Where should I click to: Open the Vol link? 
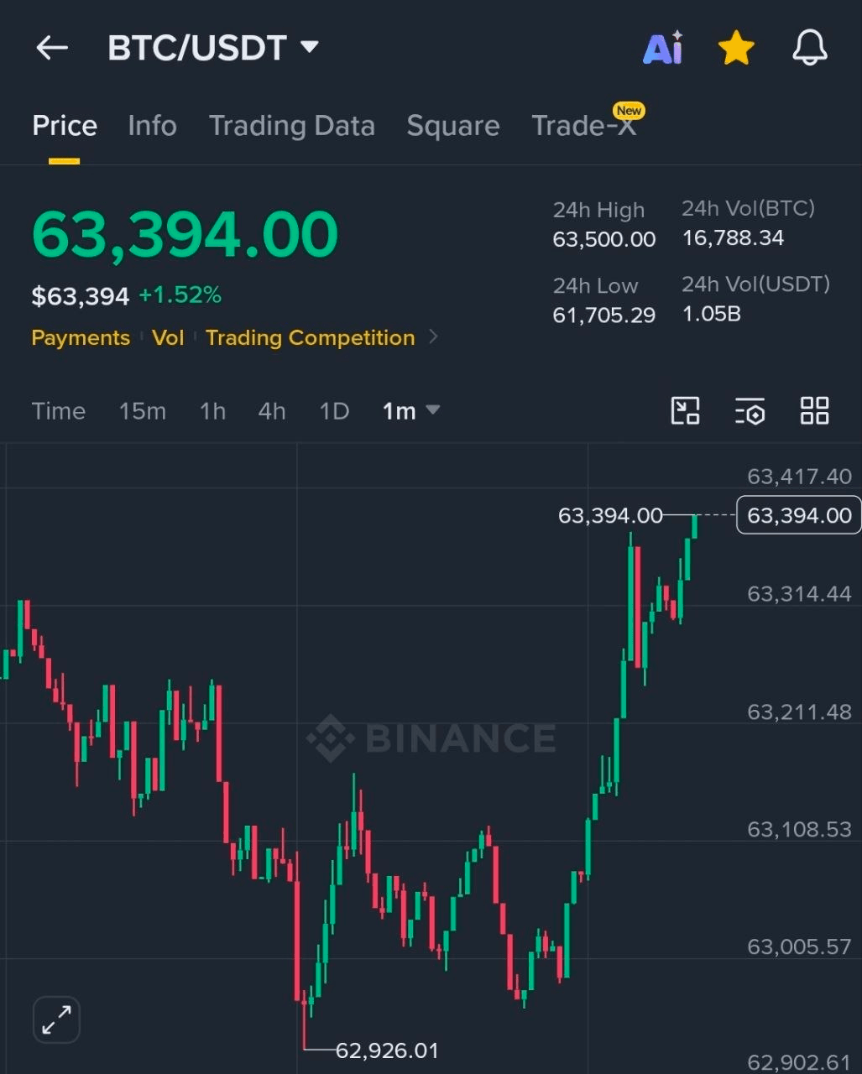168,337
